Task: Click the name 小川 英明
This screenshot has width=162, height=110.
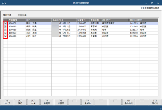Action: point(31,33)
